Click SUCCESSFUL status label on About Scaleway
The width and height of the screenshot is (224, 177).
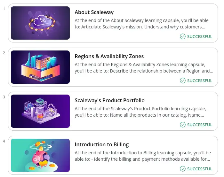[200, 36]
